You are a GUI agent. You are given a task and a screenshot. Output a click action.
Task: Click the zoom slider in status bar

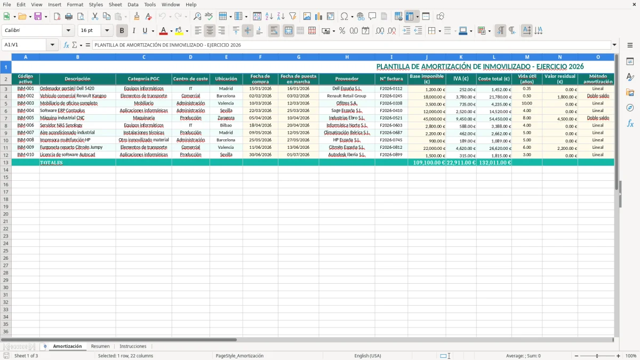[x=597, y=356]
